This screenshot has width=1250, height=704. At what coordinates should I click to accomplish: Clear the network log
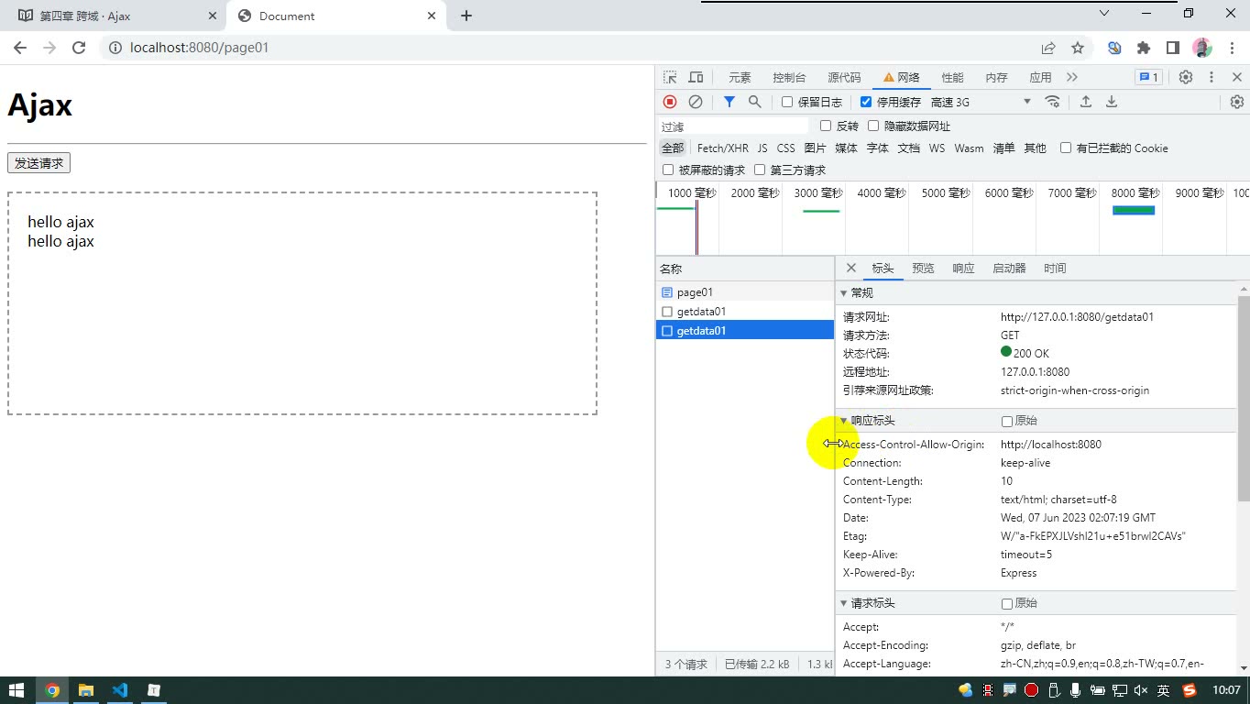(696, 102)
